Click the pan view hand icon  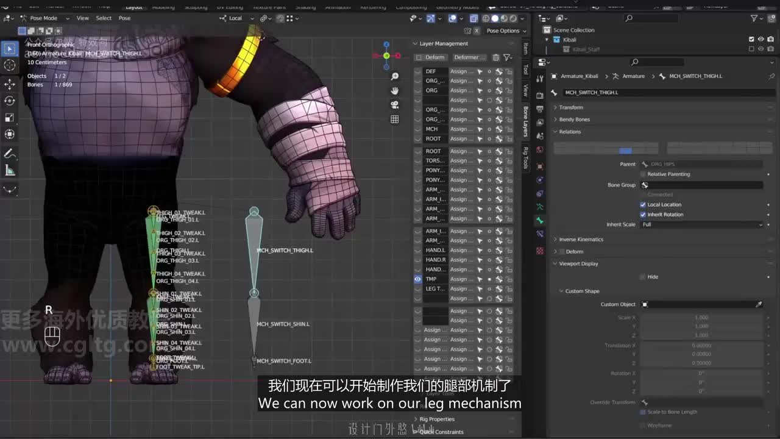(x=395, y=91)
